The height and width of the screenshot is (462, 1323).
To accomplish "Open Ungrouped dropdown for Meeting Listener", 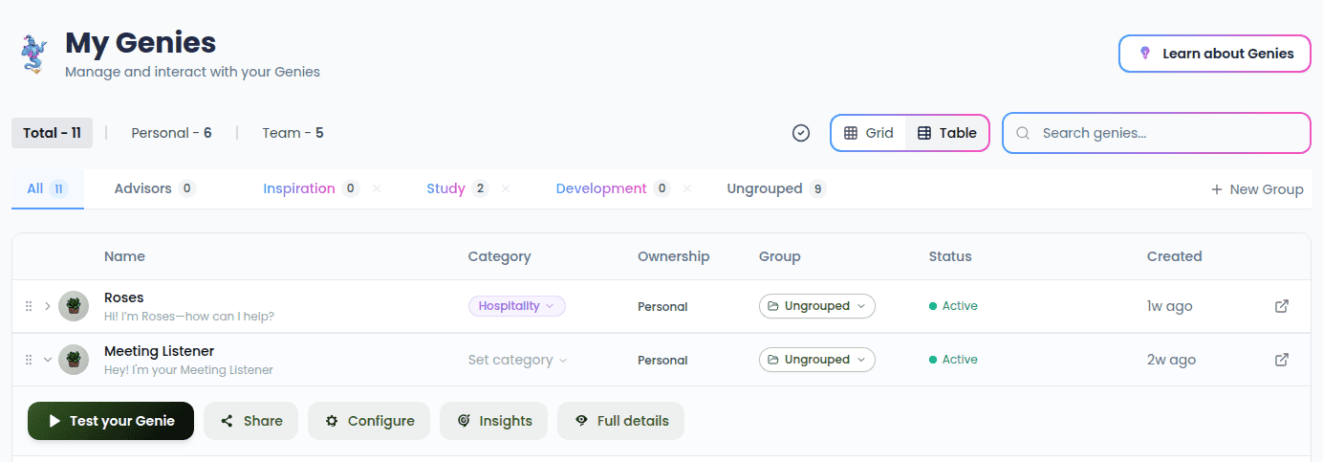I will [x=817, y=360].
